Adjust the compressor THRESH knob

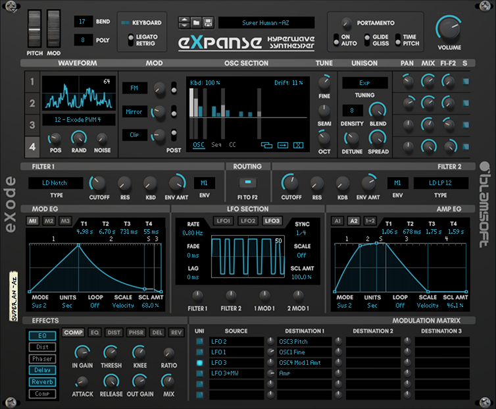click(111, 352)
